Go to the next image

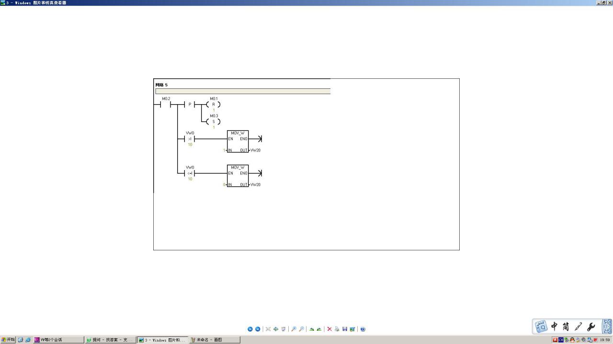258,329
